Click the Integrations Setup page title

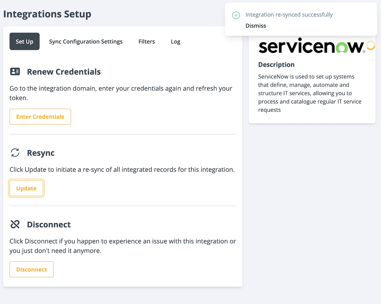(47, 14)
